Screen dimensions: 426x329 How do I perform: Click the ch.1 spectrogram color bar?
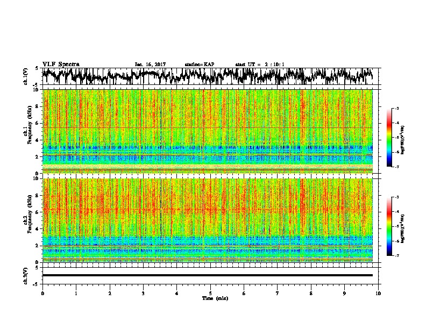coord(389,138)
